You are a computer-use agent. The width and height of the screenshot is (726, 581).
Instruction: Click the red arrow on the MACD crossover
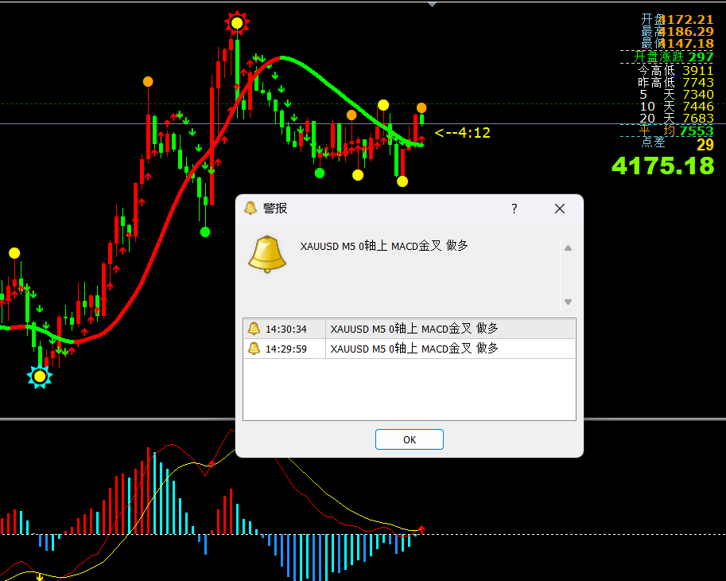421,529
